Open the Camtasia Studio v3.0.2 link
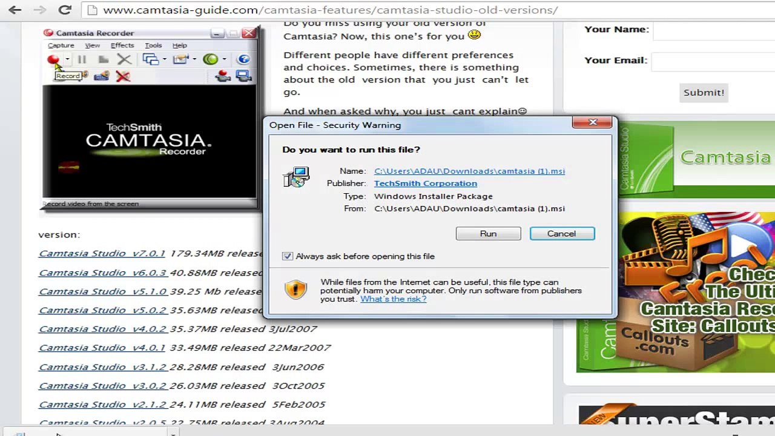This screenshot has height=436, width=775. pos(102,386)
